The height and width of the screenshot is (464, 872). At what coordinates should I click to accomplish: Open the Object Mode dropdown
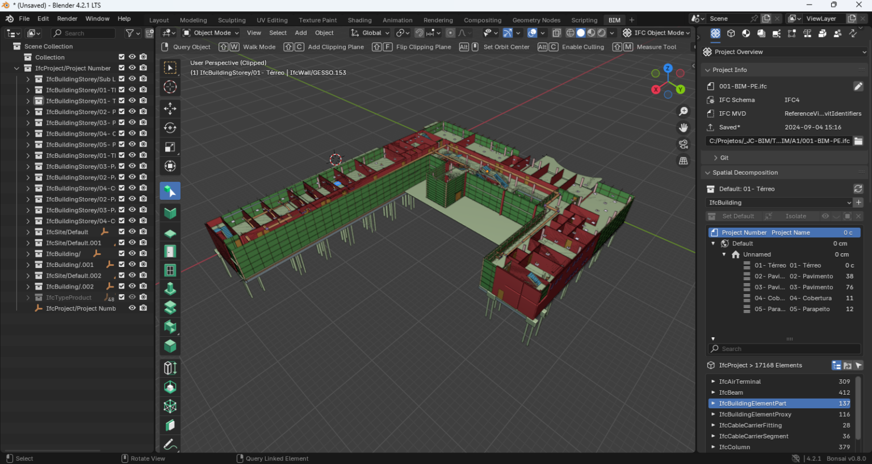(210, 32)
